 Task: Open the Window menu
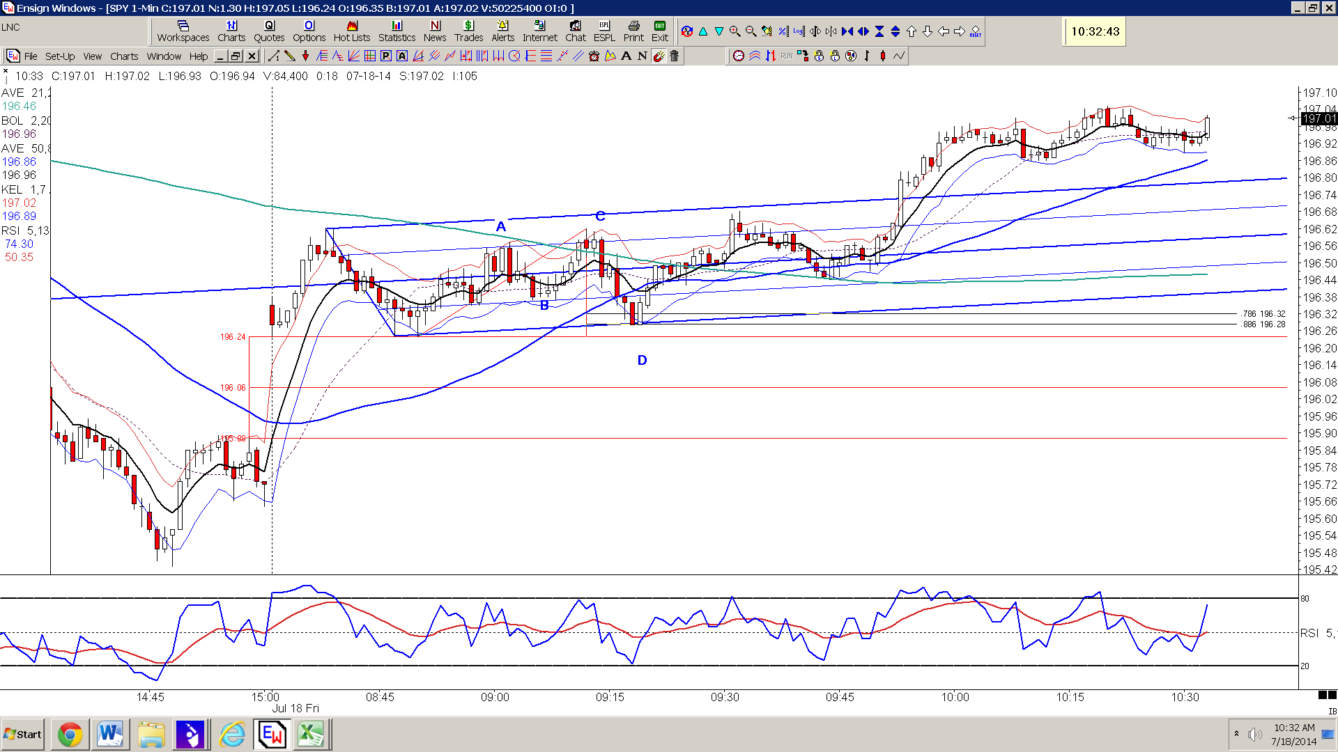tap(164, 56)
